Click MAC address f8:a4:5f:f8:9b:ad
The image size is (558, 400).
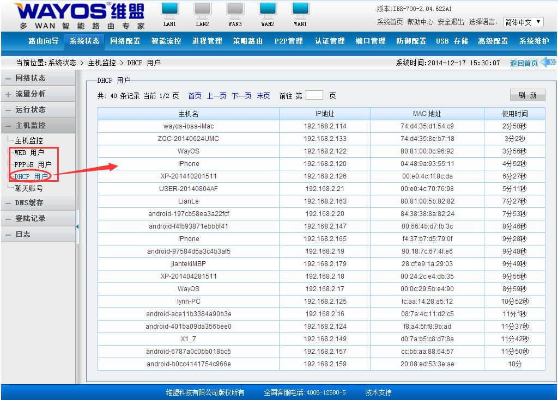click(427, 327)
